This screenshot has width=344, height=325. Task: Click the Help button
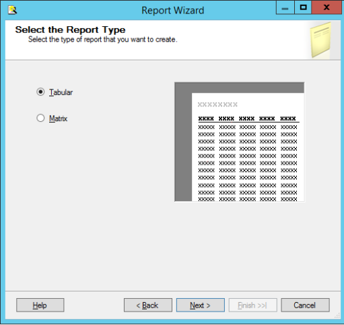(40, 305)
